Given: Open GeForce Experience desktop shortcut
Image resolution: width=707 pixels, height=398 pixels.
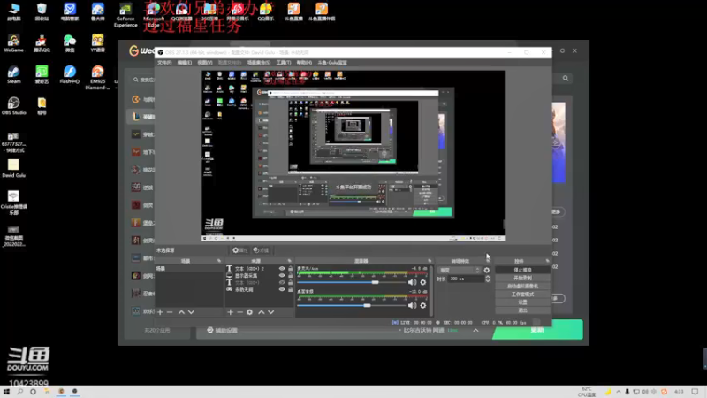Looking at the screenshot, I should (125, 15).
